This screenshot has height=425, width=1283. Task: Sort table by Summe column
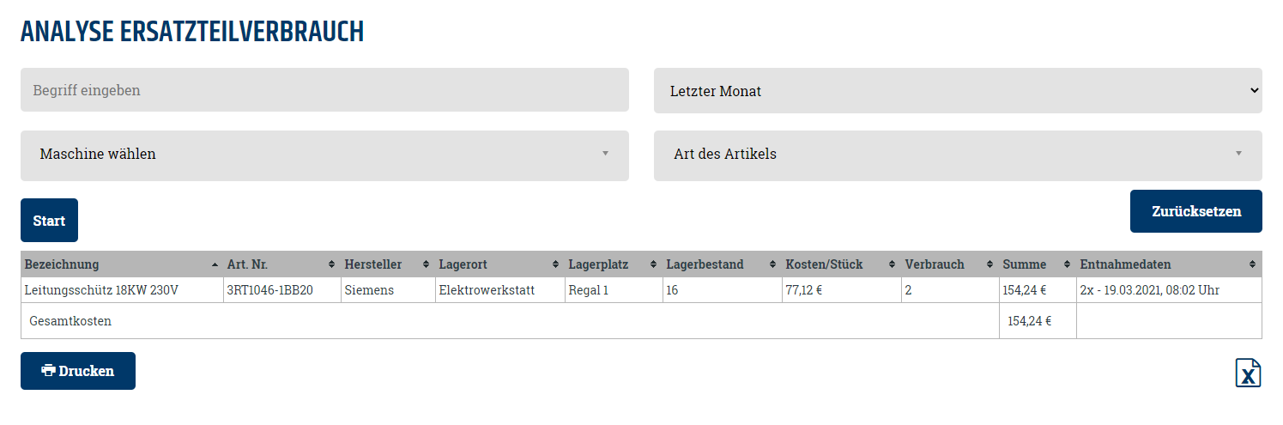(x=1038, y=264)
